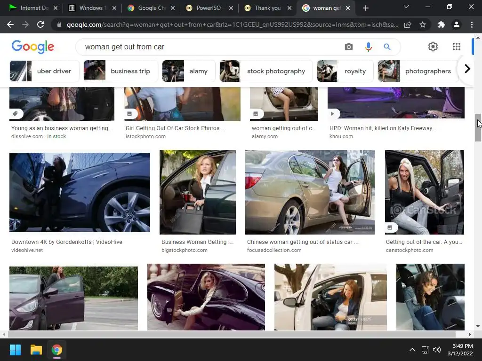Filter results by photographers chip
The width and height of the screenshot is (482, 361).
coord(418,71)
